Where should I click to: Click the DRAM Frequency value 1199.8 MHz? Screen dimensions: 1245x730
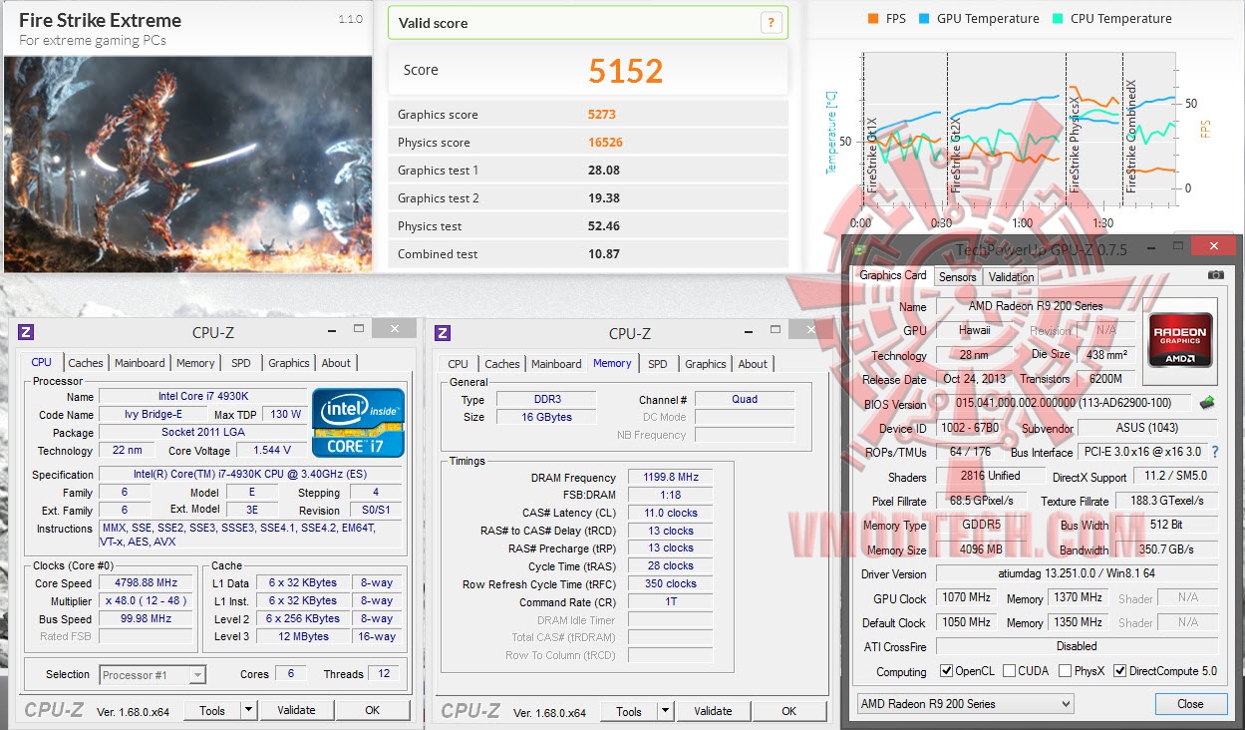pyautogui.click(x=671, y=478)
